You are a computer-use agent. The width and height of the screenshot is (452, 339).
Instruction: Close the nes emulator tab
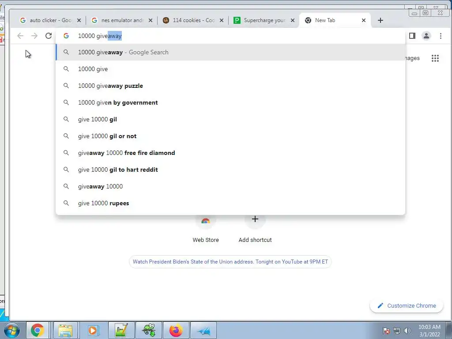(151, 20)
